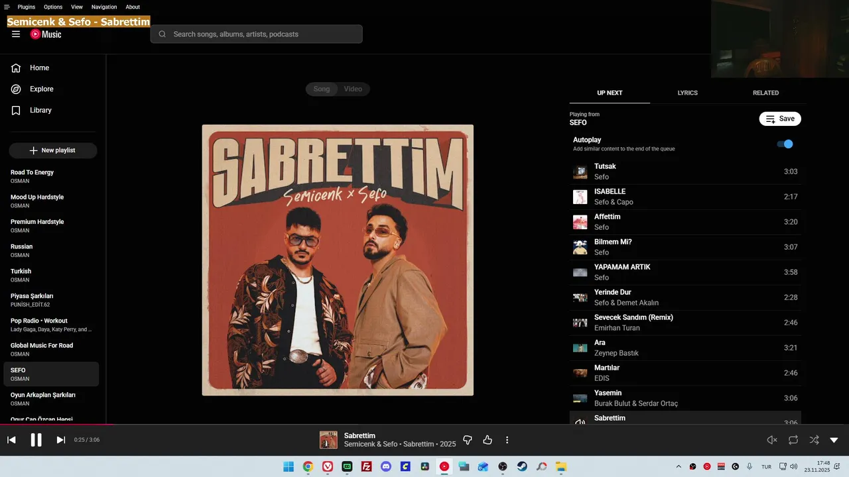Viewport: 849px width, 477px height.
Task: Play Ara by Zeynep Bastık
Action: (x=685, y=348)
